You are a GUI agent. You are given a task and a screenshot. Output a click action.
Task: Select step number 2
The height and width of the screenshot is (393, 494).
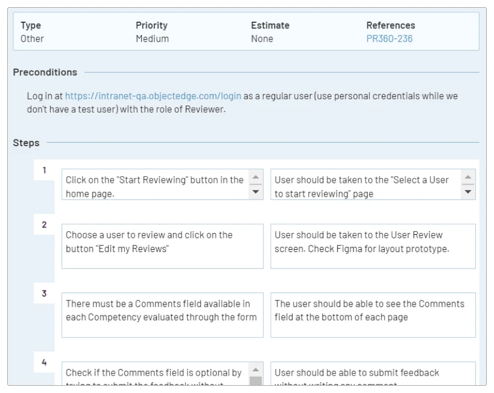(x=44, y=225)
